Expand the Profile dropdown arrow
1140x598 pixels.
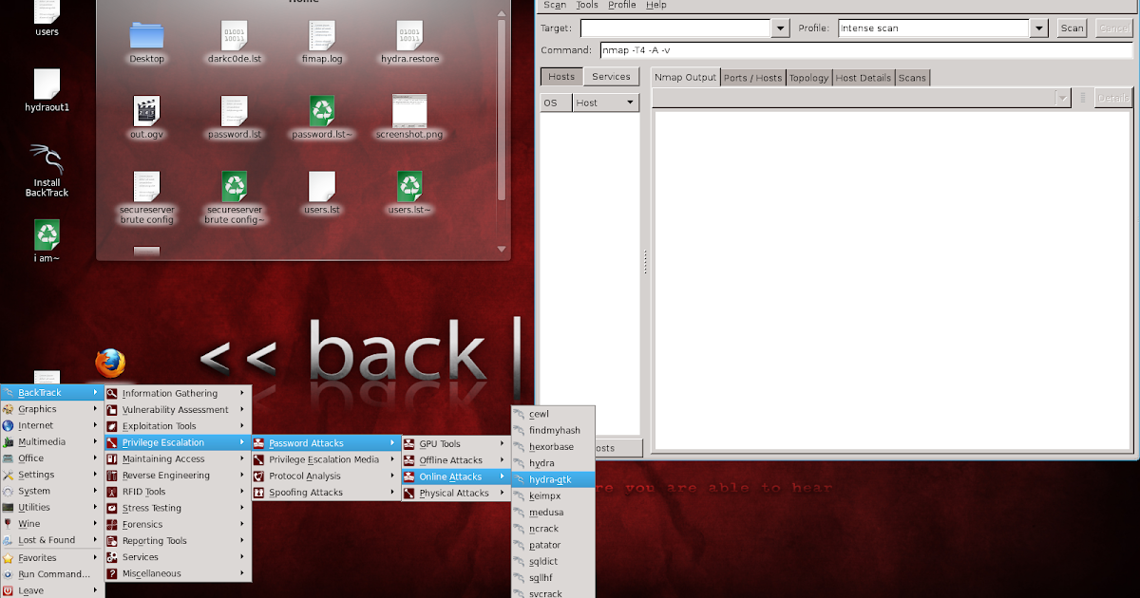(x=1038, y=28)
